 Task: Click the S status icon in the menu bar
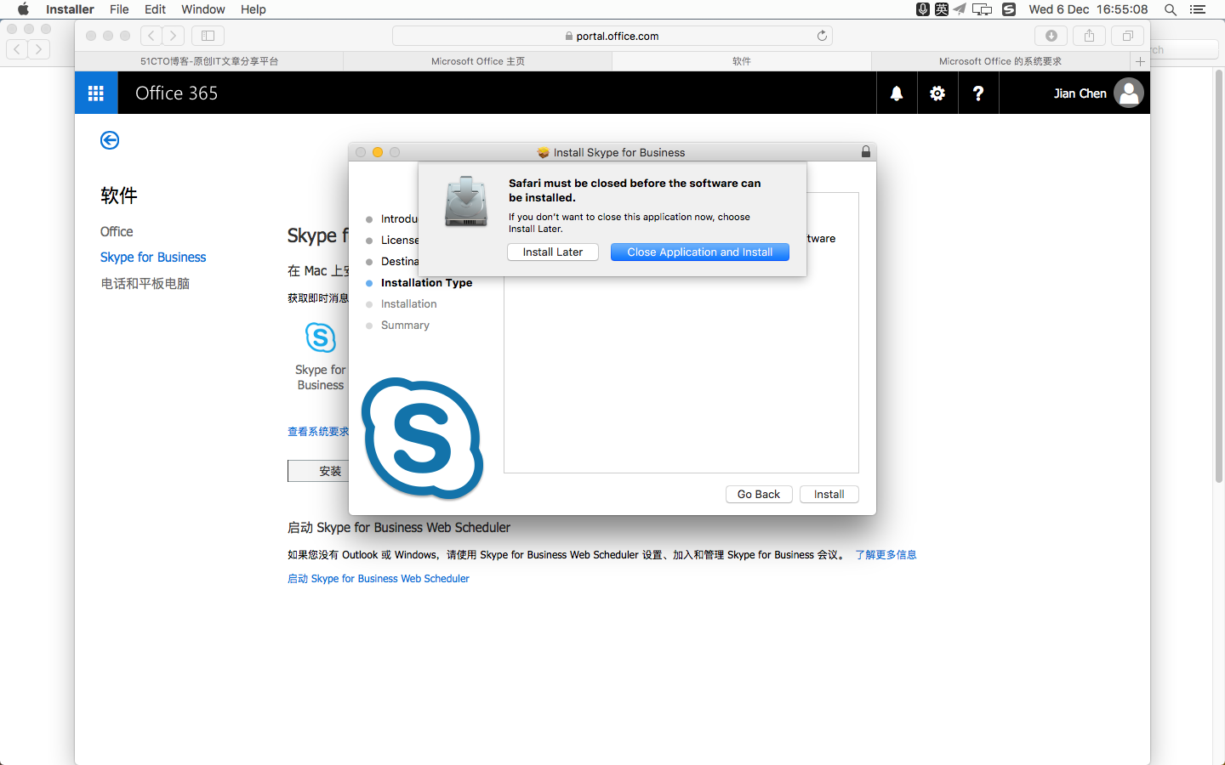click(x=1009, y=9)
